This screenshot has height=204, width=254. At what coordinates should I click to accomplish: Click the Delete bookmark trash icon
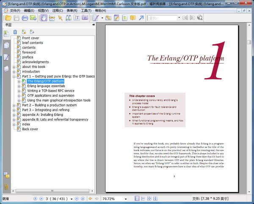pyautogui.click(x=15, y=32)
